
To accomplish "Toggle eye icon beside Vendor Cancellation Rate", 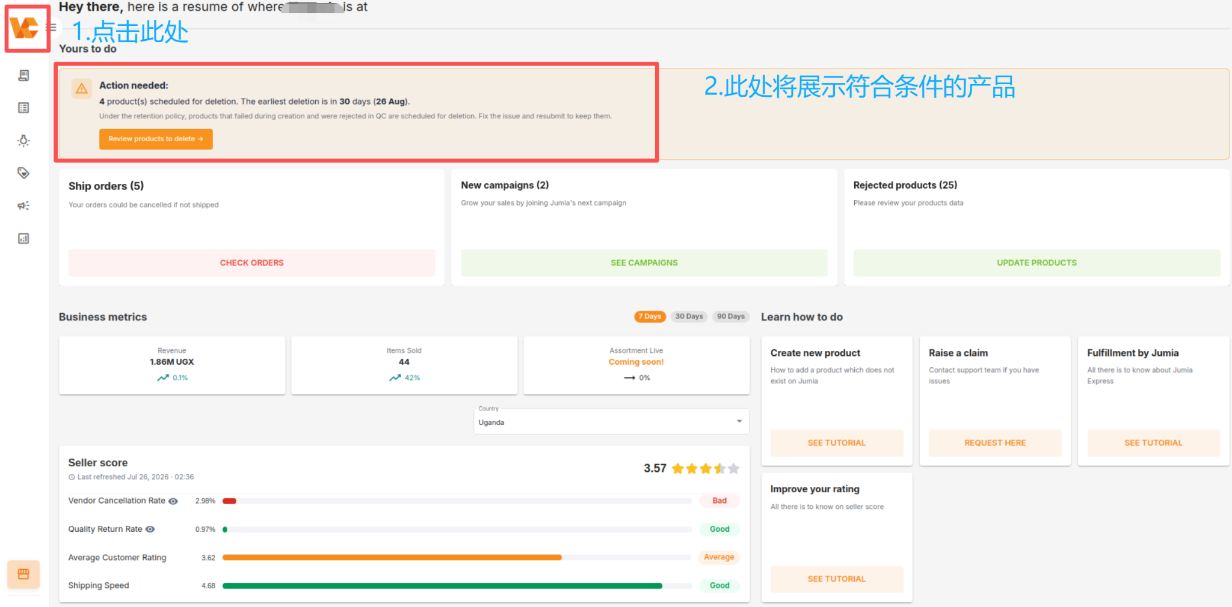I will point(173,501).
